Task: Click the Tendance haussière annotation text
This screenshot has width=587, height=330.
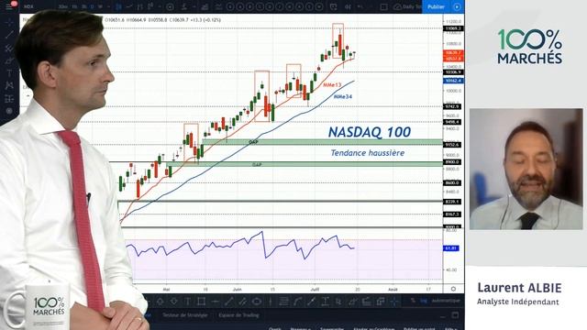Action: tap(367, 153)
